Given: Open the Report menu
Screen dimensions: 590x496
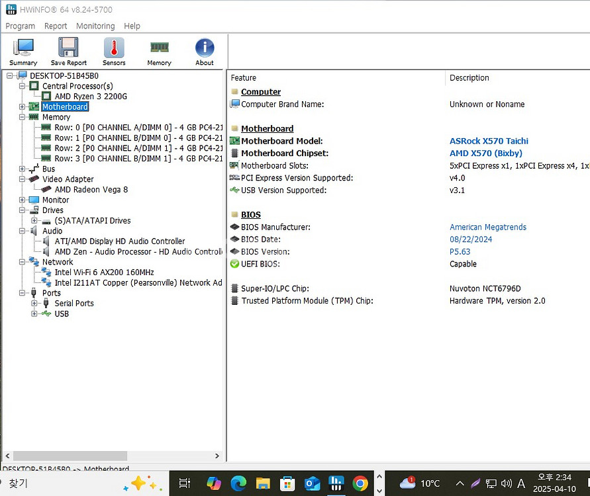Looking at the screenshot, I should pyautogui.click(x=56, y=26).
